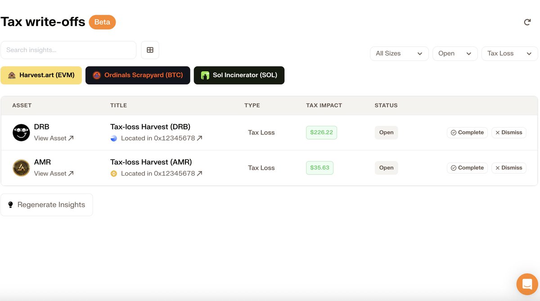Click the checkmark icon in DRB Complete

tap(454, 133)
